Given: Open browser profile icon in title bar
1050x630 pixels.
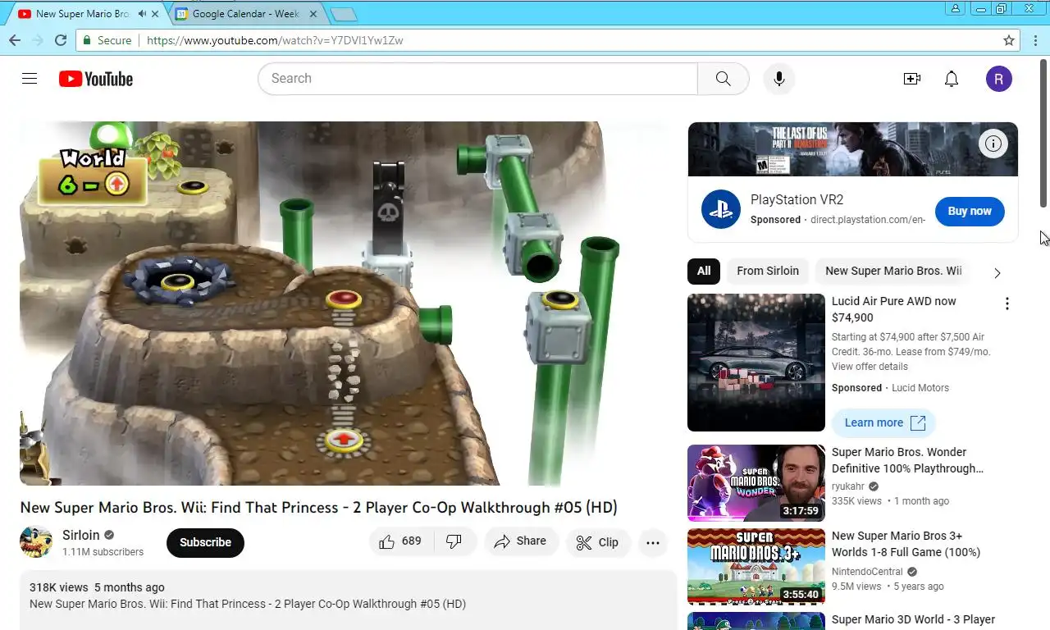Looking at the screenshot, I should coord(955,9).
